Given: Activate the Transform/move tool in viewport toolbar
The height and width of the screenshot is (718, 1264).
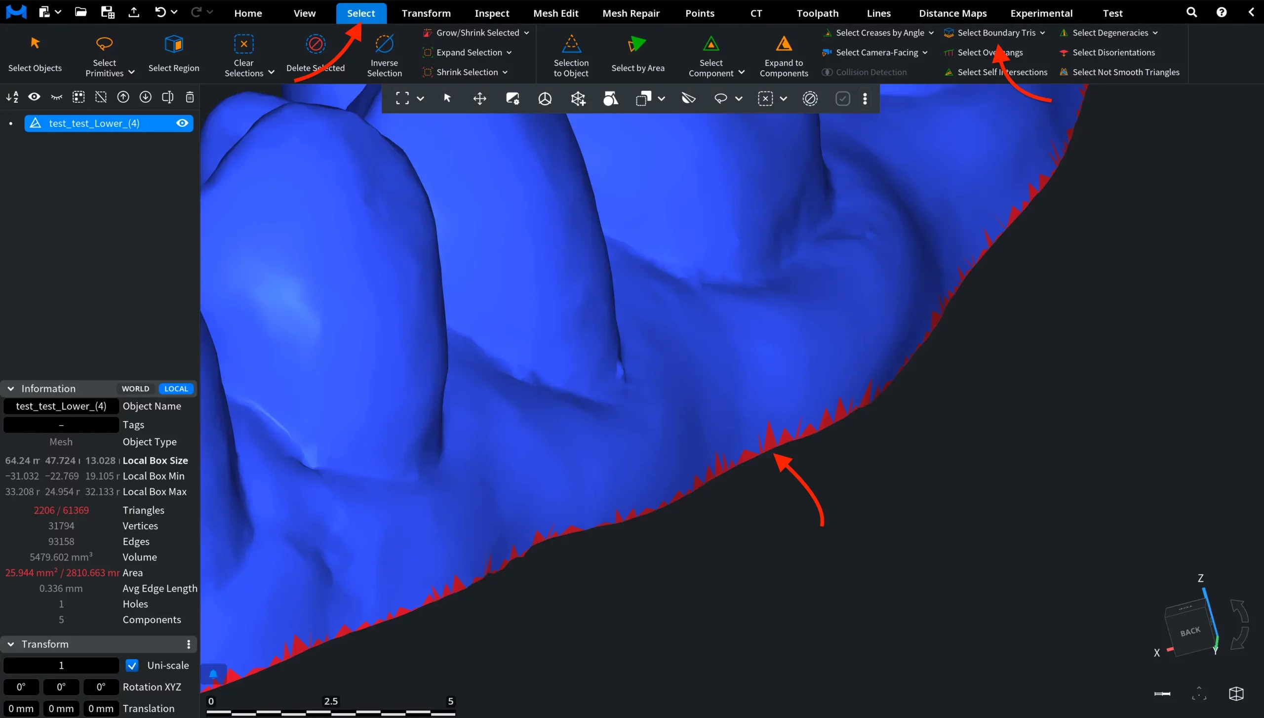Looking at the screenshot, I should coord(479,98).
